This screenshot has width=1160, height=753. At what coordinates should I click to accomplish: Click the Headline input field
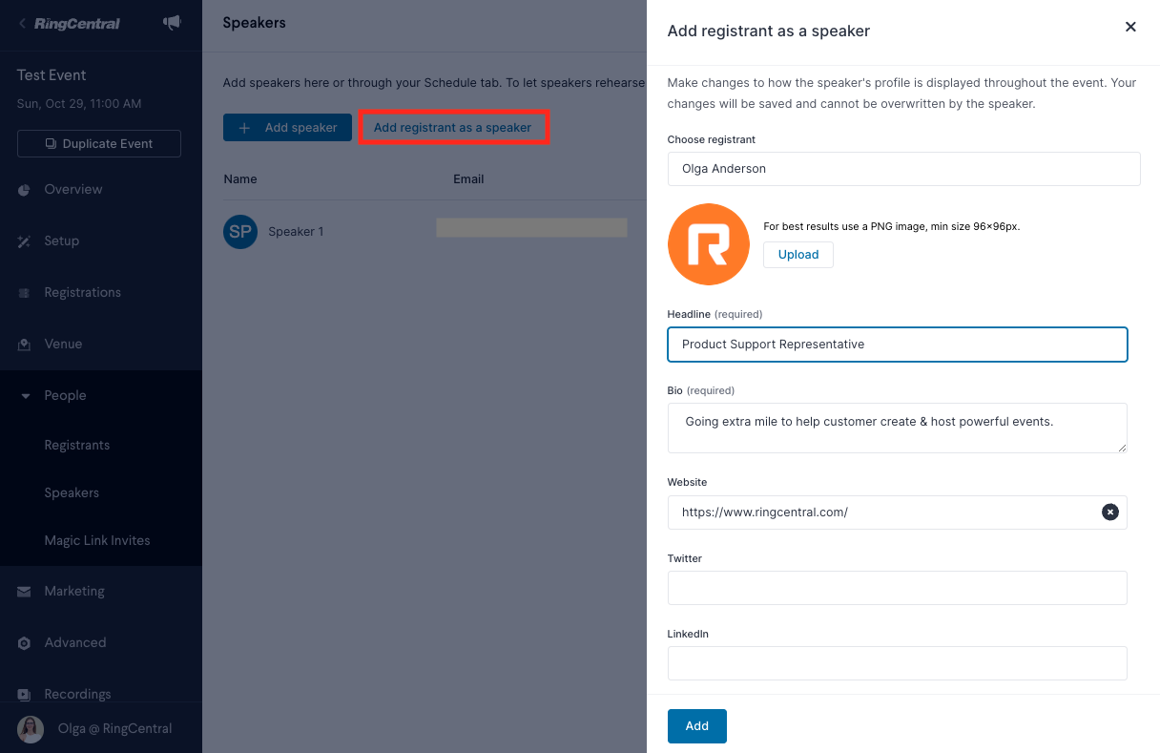point(898,345)
